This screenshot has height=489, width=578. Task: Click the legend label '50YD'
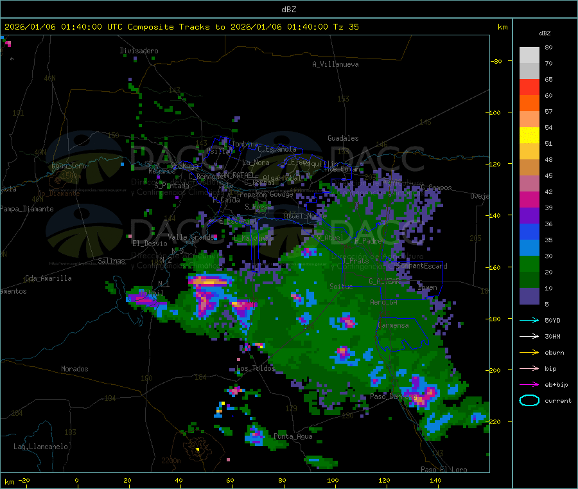(x=552, y=320)
